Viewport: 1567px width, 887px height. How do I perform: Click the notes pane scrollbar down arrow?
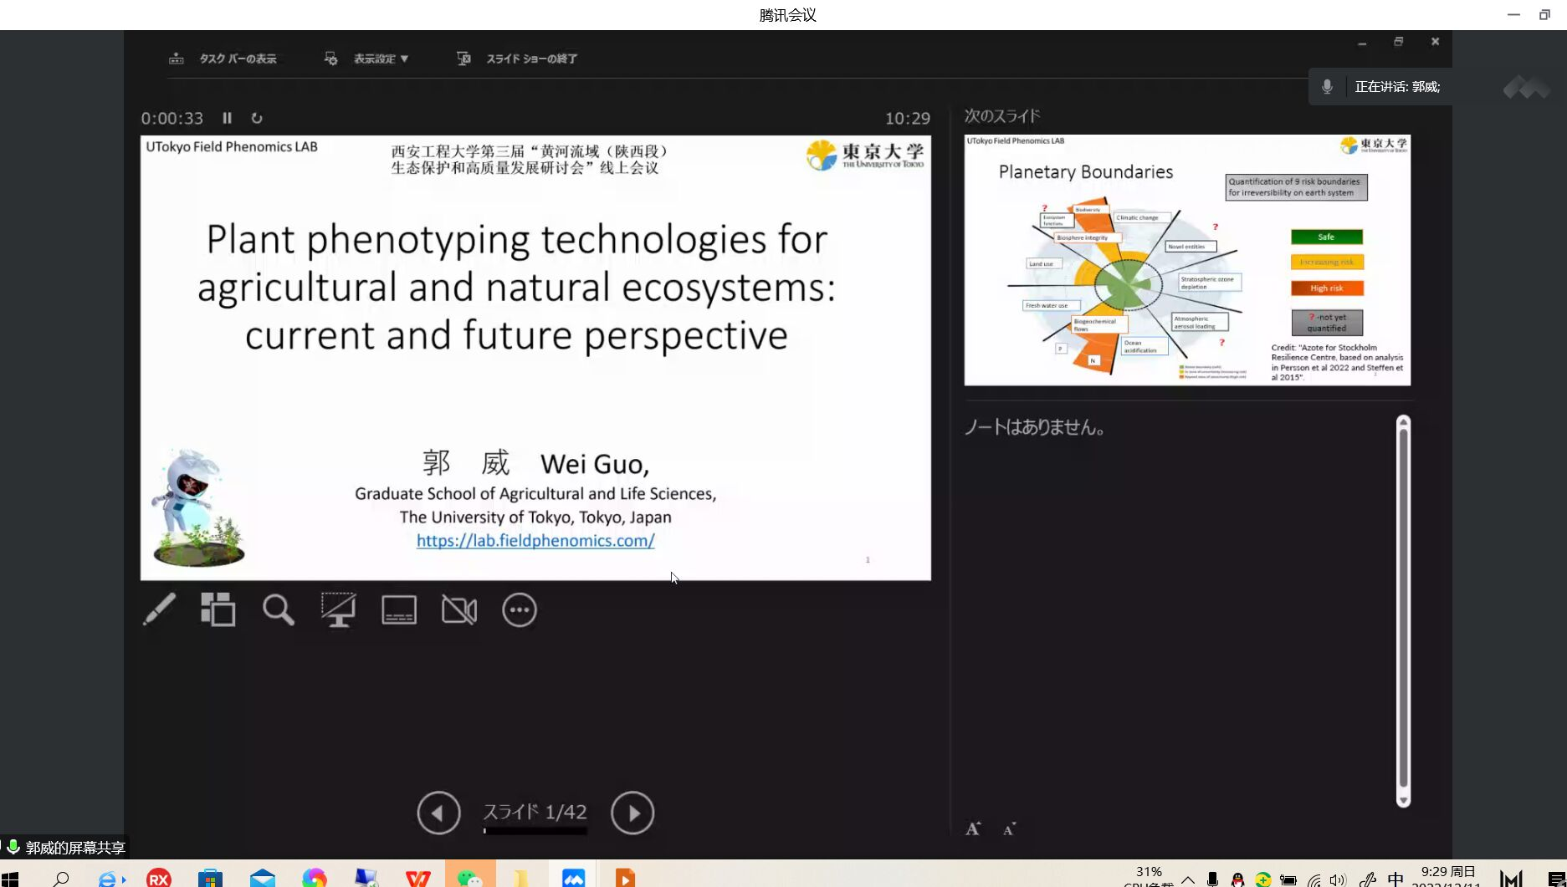pos(1403,800)
